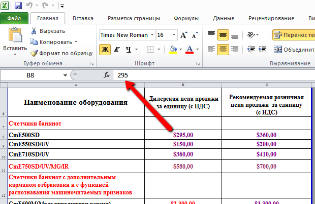Expand the fill color palette arrow
Viewport: 315px width, 204px height.
pos(180,50)
